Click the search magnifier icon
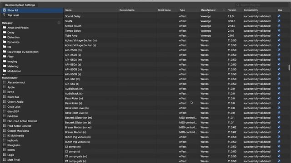This screenshot has width=291, height=163. click(238, 5)
